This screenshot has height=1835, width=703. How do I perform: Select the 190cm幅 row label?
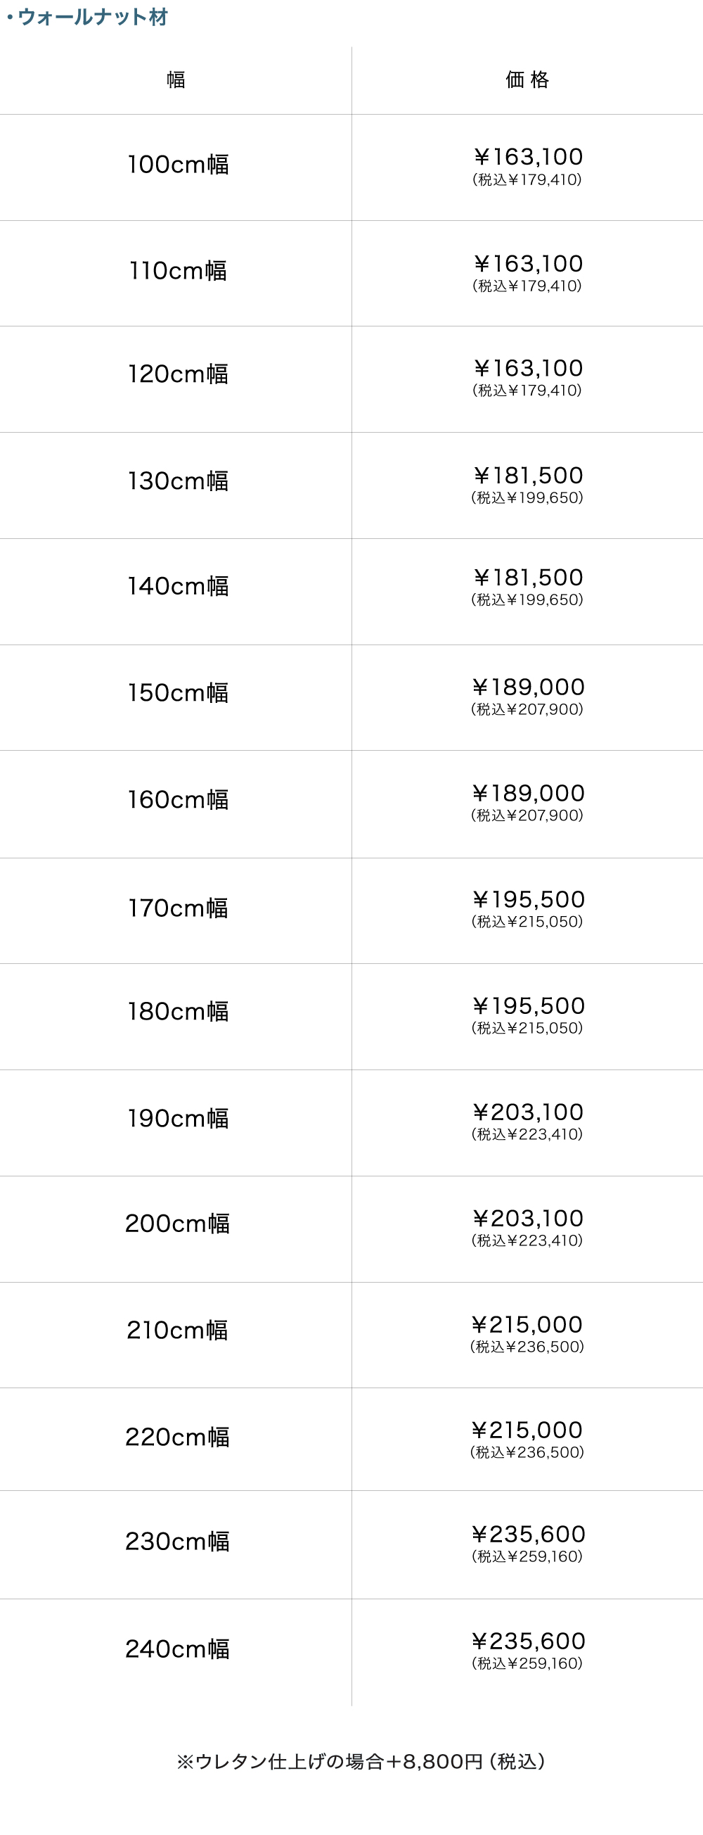point(178,1119)
